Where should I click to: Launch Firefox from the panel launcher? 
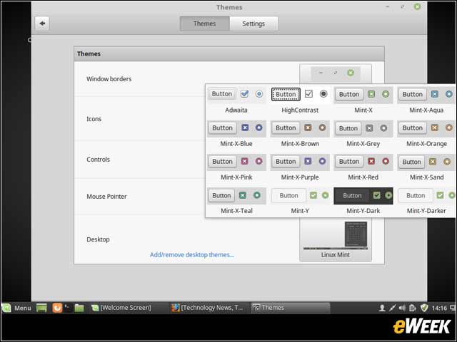pos(57,308)
